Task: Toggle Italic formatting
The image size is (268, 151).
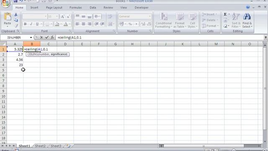Action: (31, 24)
